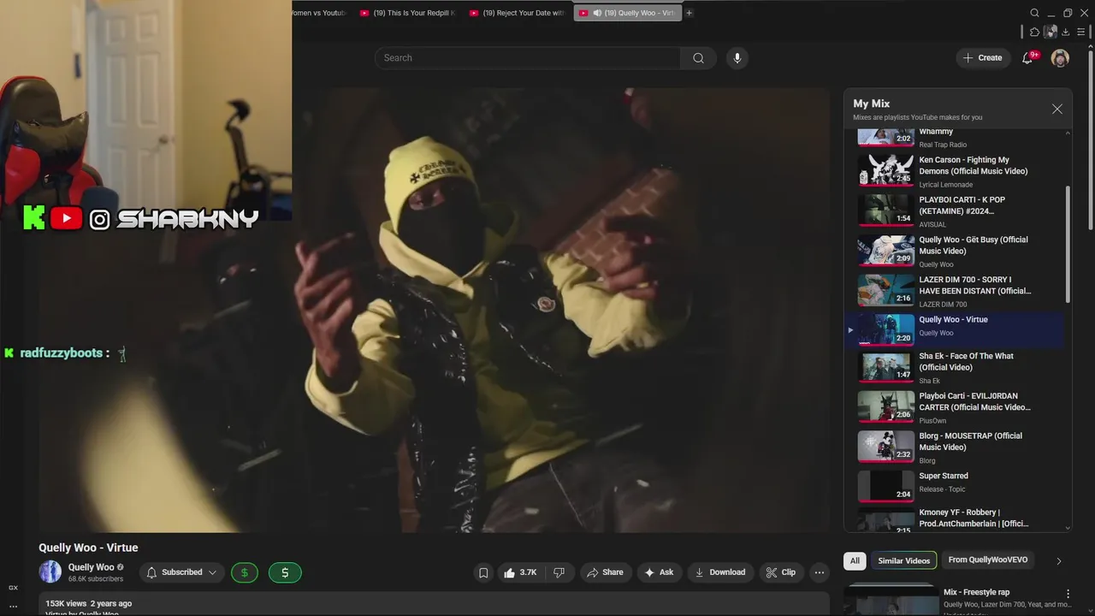Image resolution: width=1095 pixels, height=616 pixels.
Task: Open the account avatar menu
Action: pos(1060,58)
